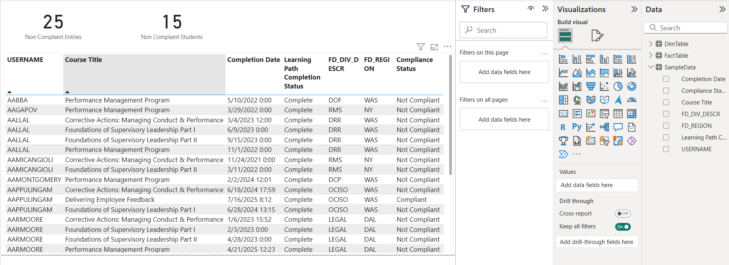Insert the globe map visual
729x265 pixels.
tap(577, 100)
